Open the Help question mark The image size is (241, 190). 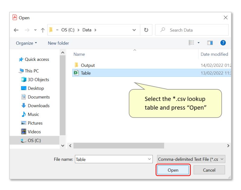(x=223, y=43)
